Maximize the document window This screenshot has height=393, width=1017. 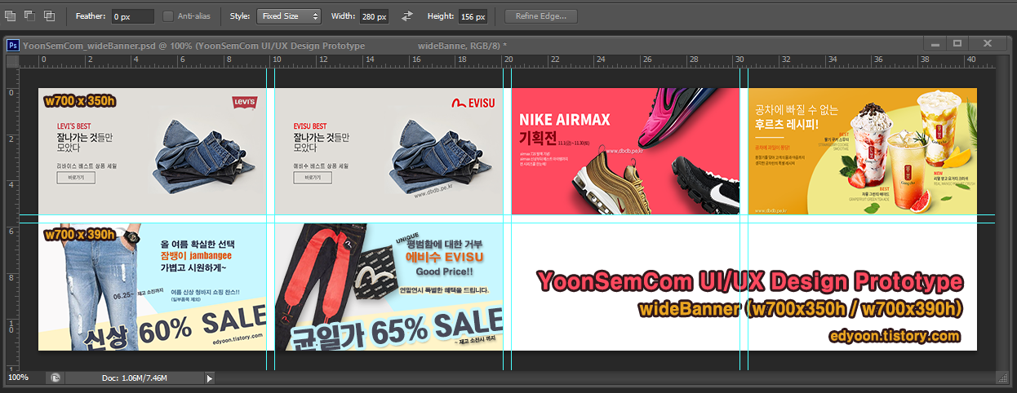957,43
